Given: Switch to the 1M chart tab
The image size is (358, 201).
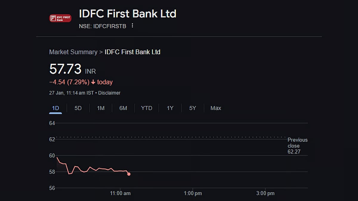Looking at the screenshot, I should pos(101,108).
